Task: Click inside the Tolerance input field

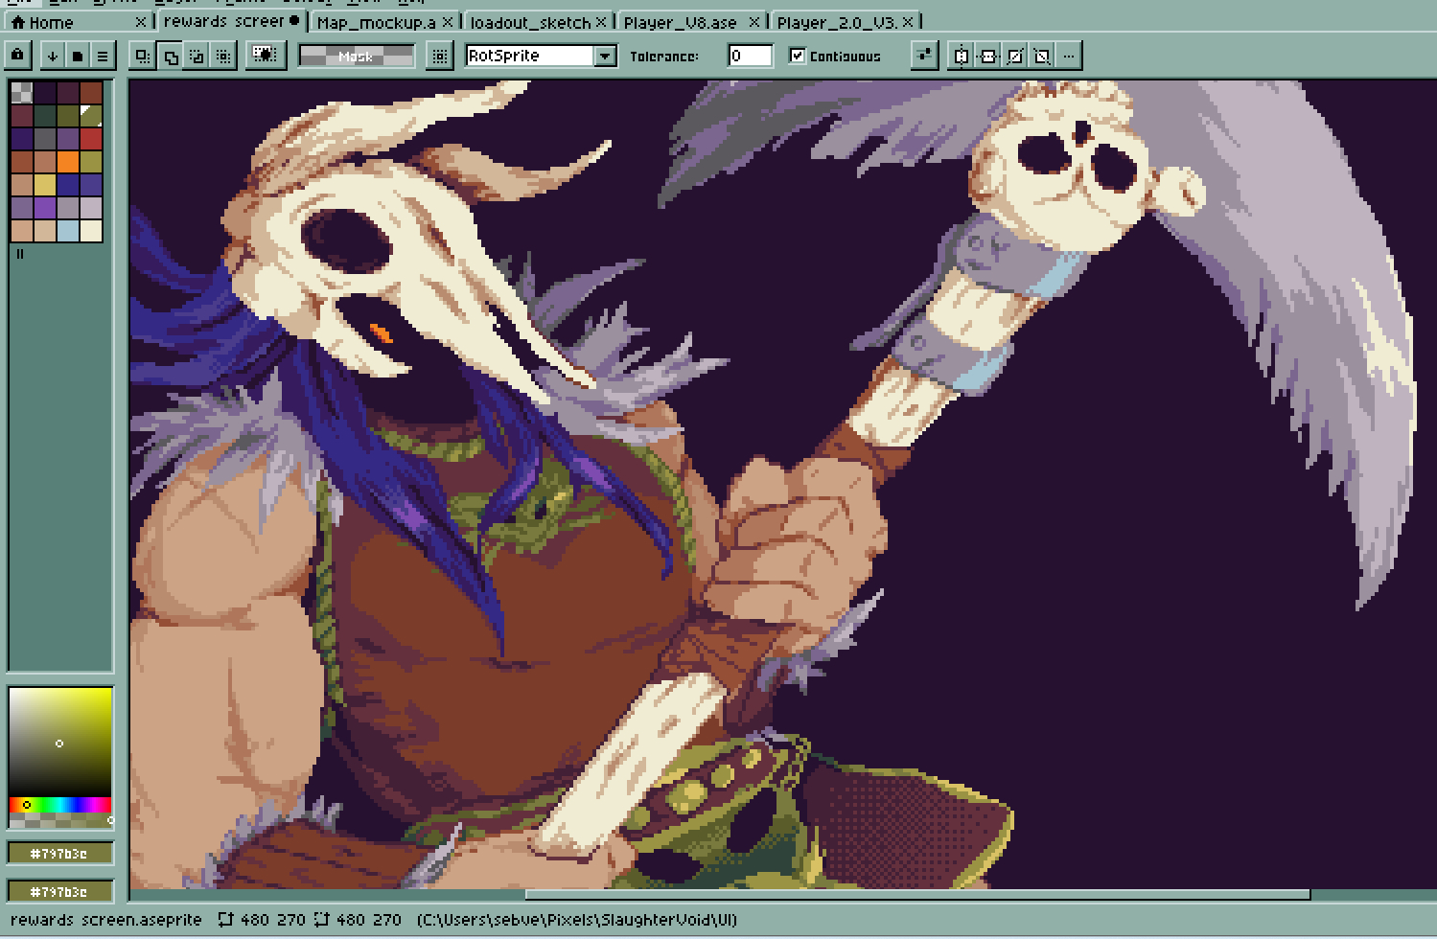Action: click(749, 56)
